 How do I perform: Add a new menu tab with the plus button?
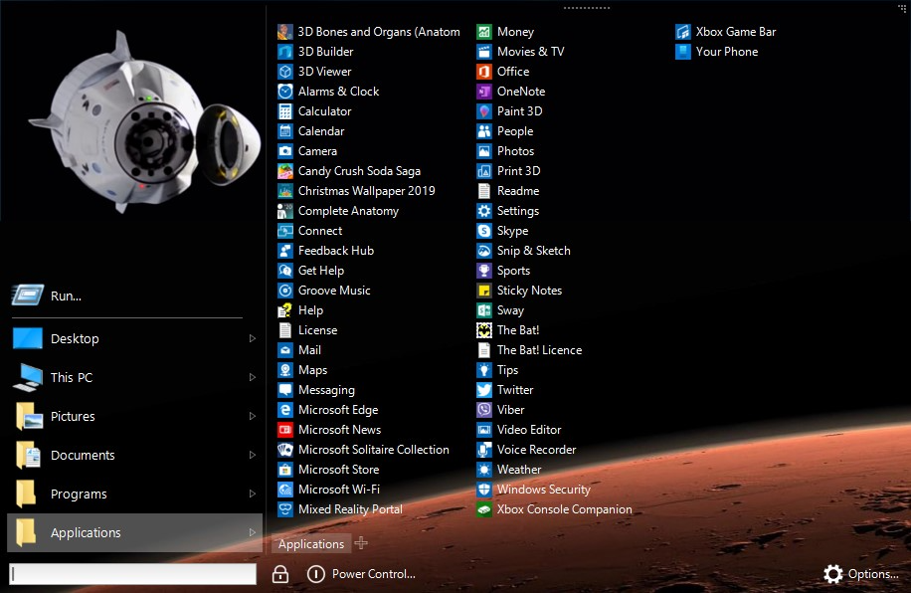360,543
